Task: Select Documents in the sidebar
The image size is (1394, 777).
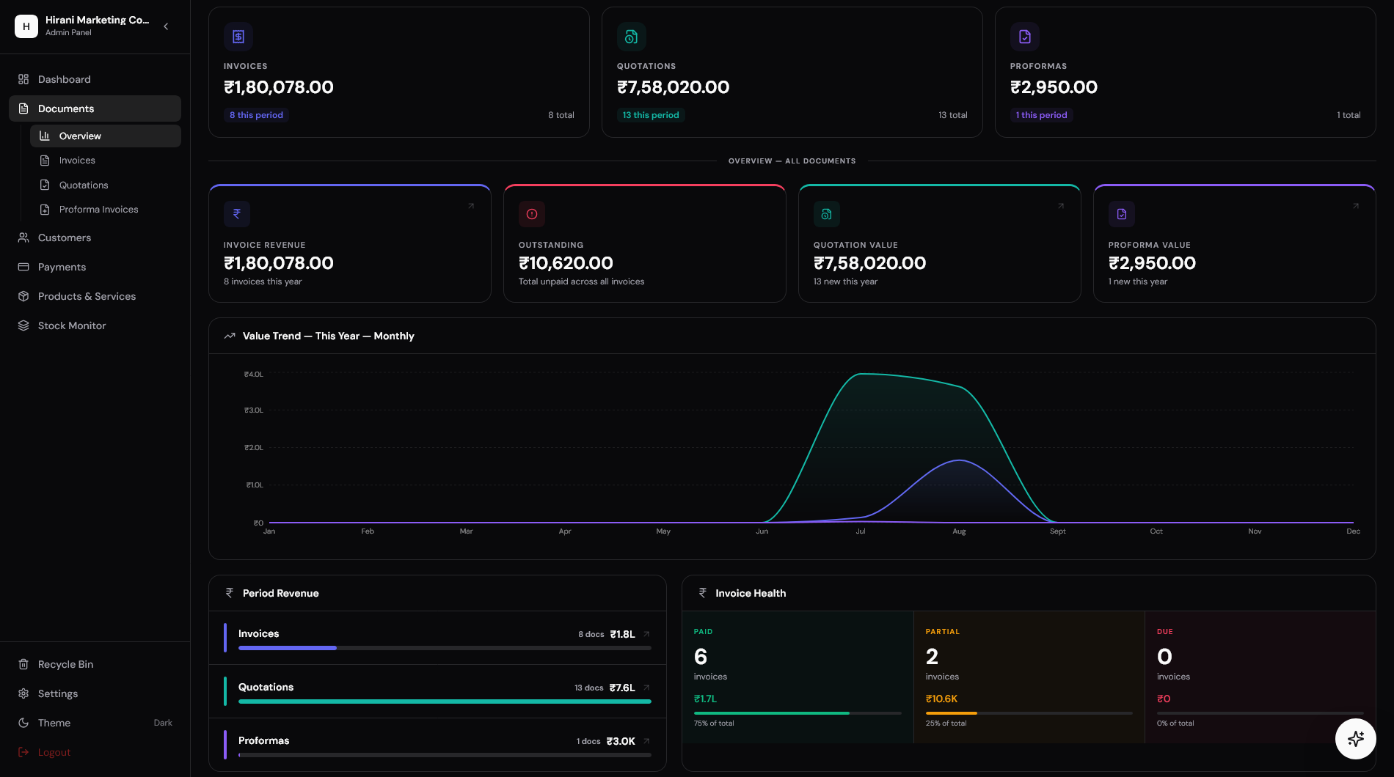Action: point(95,108)
